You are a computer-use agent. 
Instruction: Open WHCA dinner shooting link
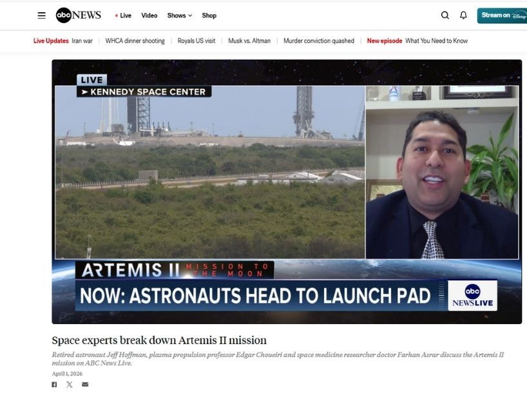[135, 41]
